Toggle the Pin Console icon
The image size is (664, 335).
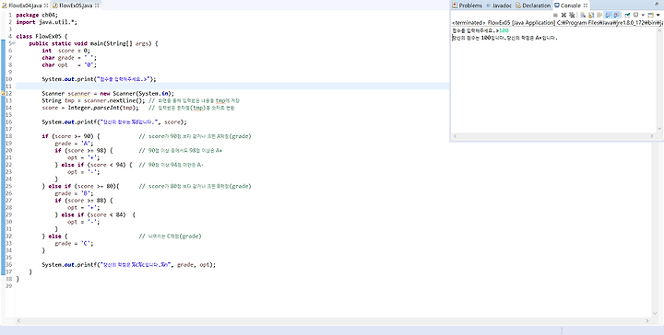(628, 15)
